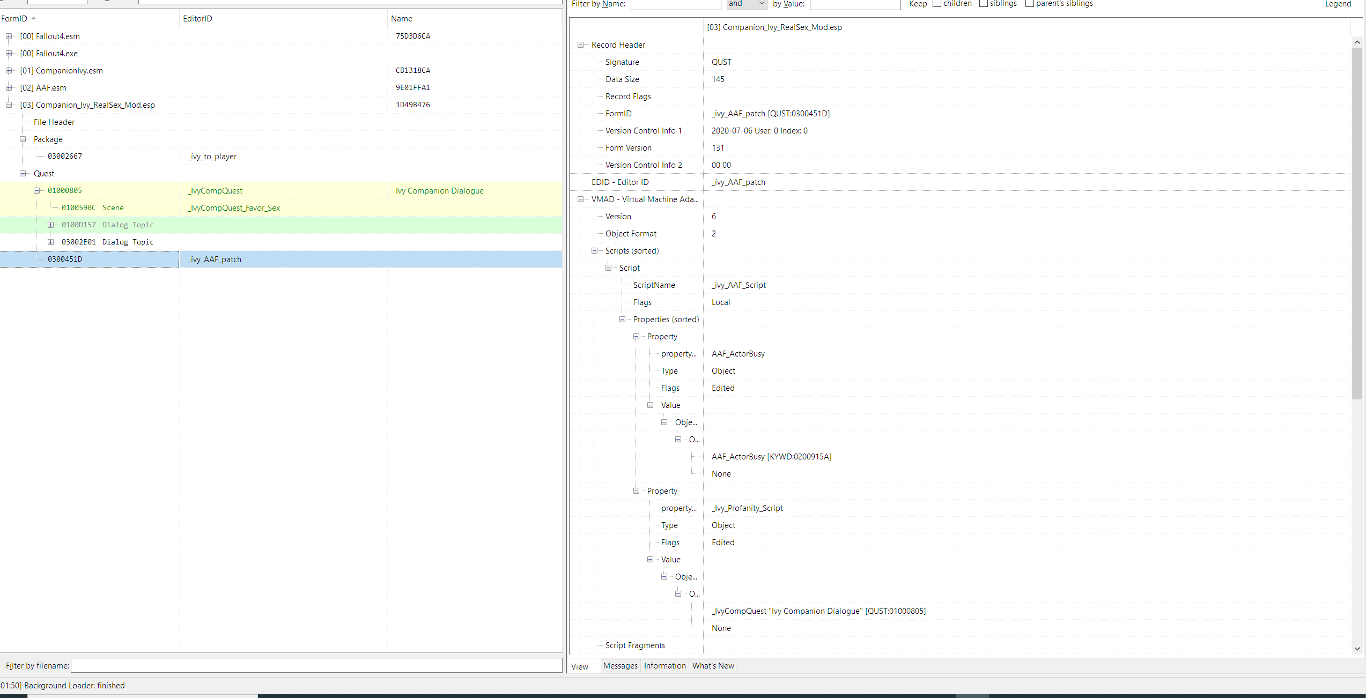Switch to the Information tab

(665, 666)
